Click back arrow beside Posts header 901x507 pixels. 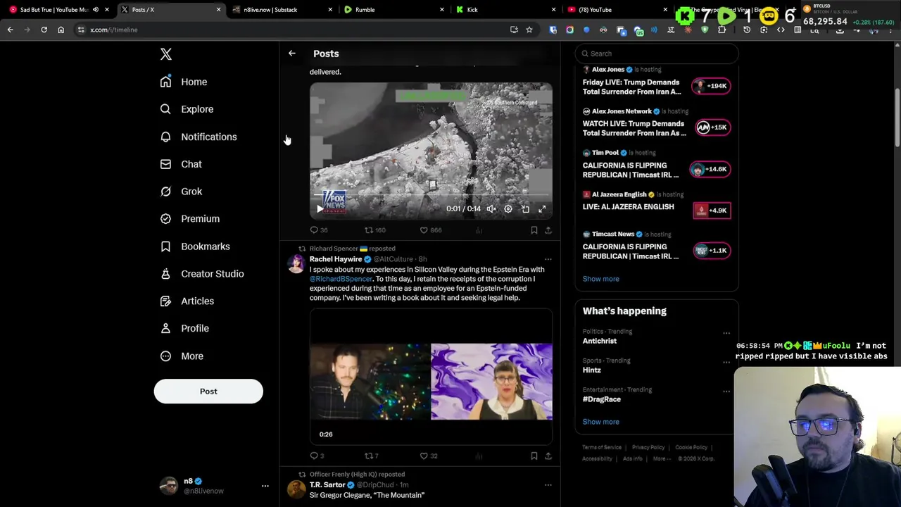point(292,54)
